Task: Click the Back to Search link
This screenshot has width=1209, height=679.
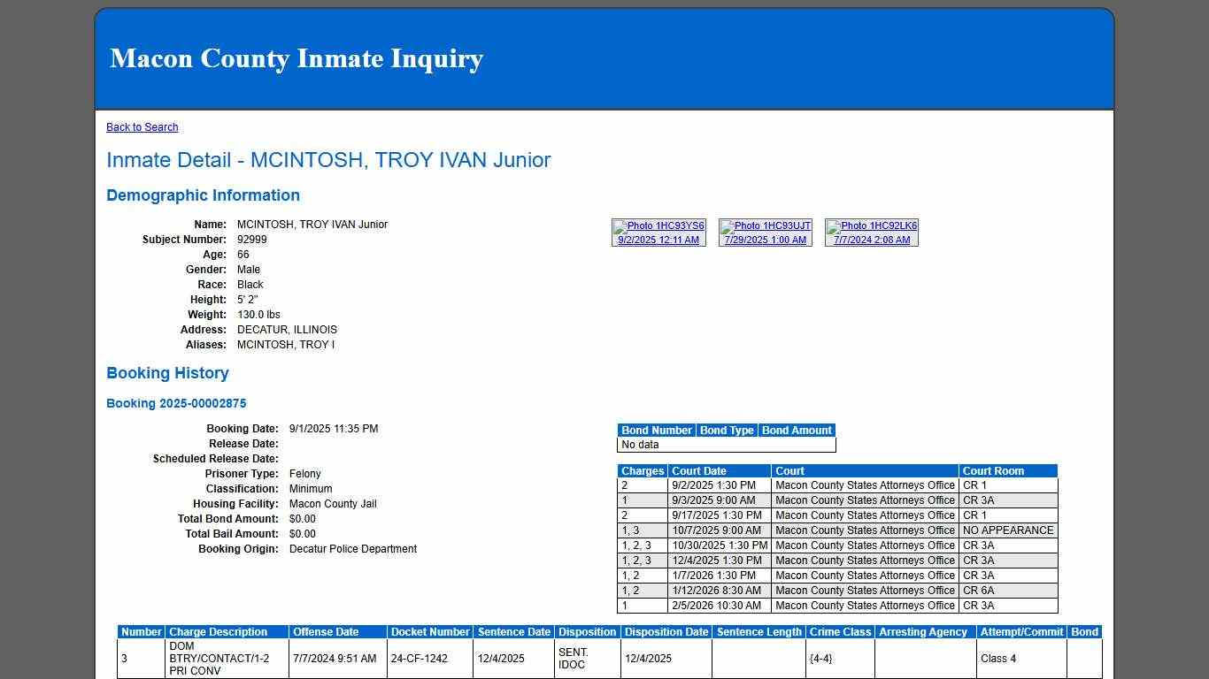Action: tap(142, 126)
